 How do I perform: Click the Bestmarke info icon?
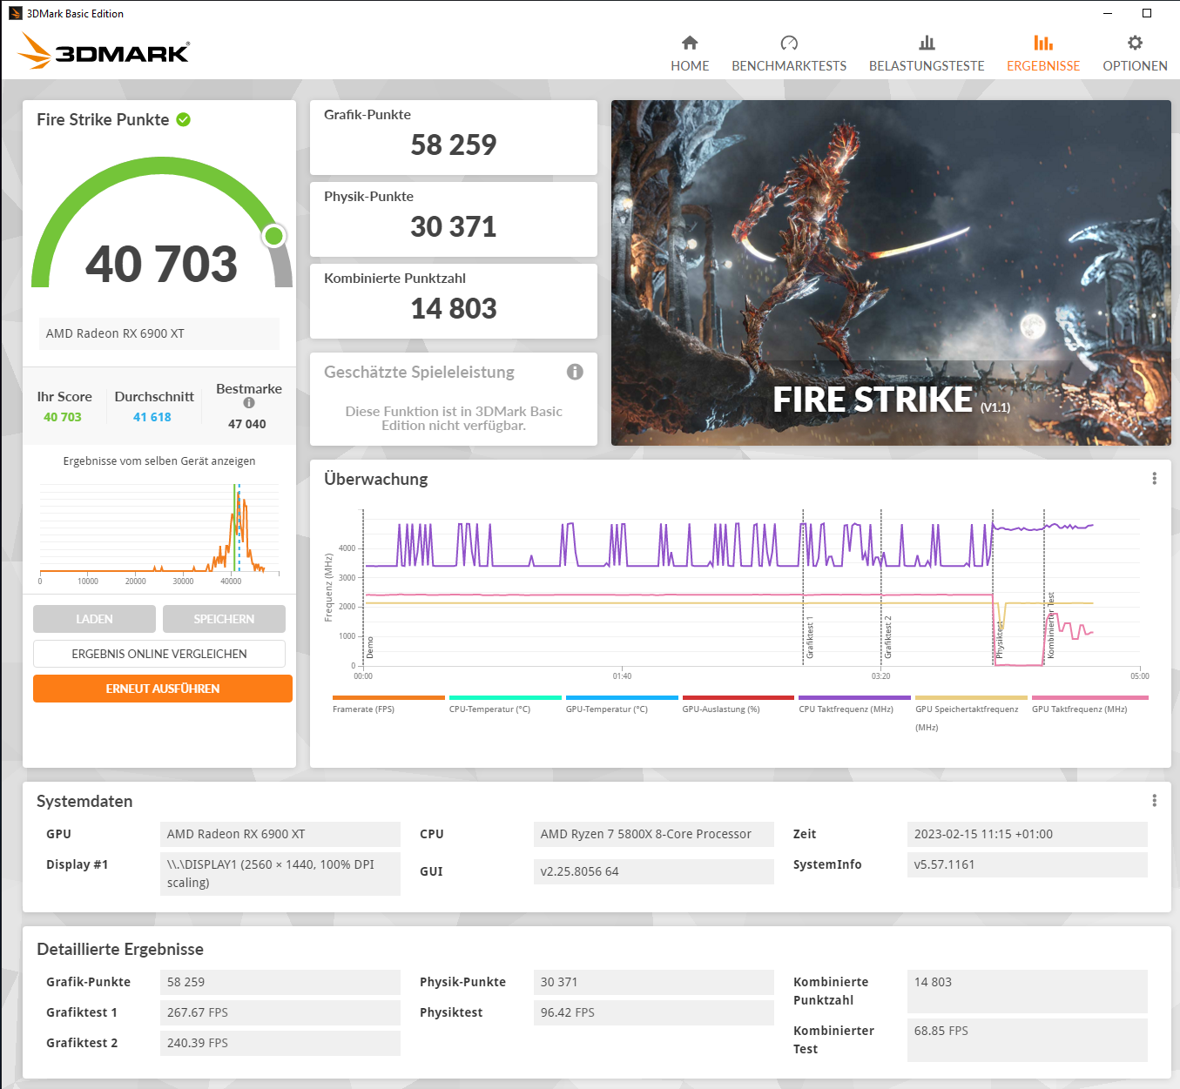249,403
